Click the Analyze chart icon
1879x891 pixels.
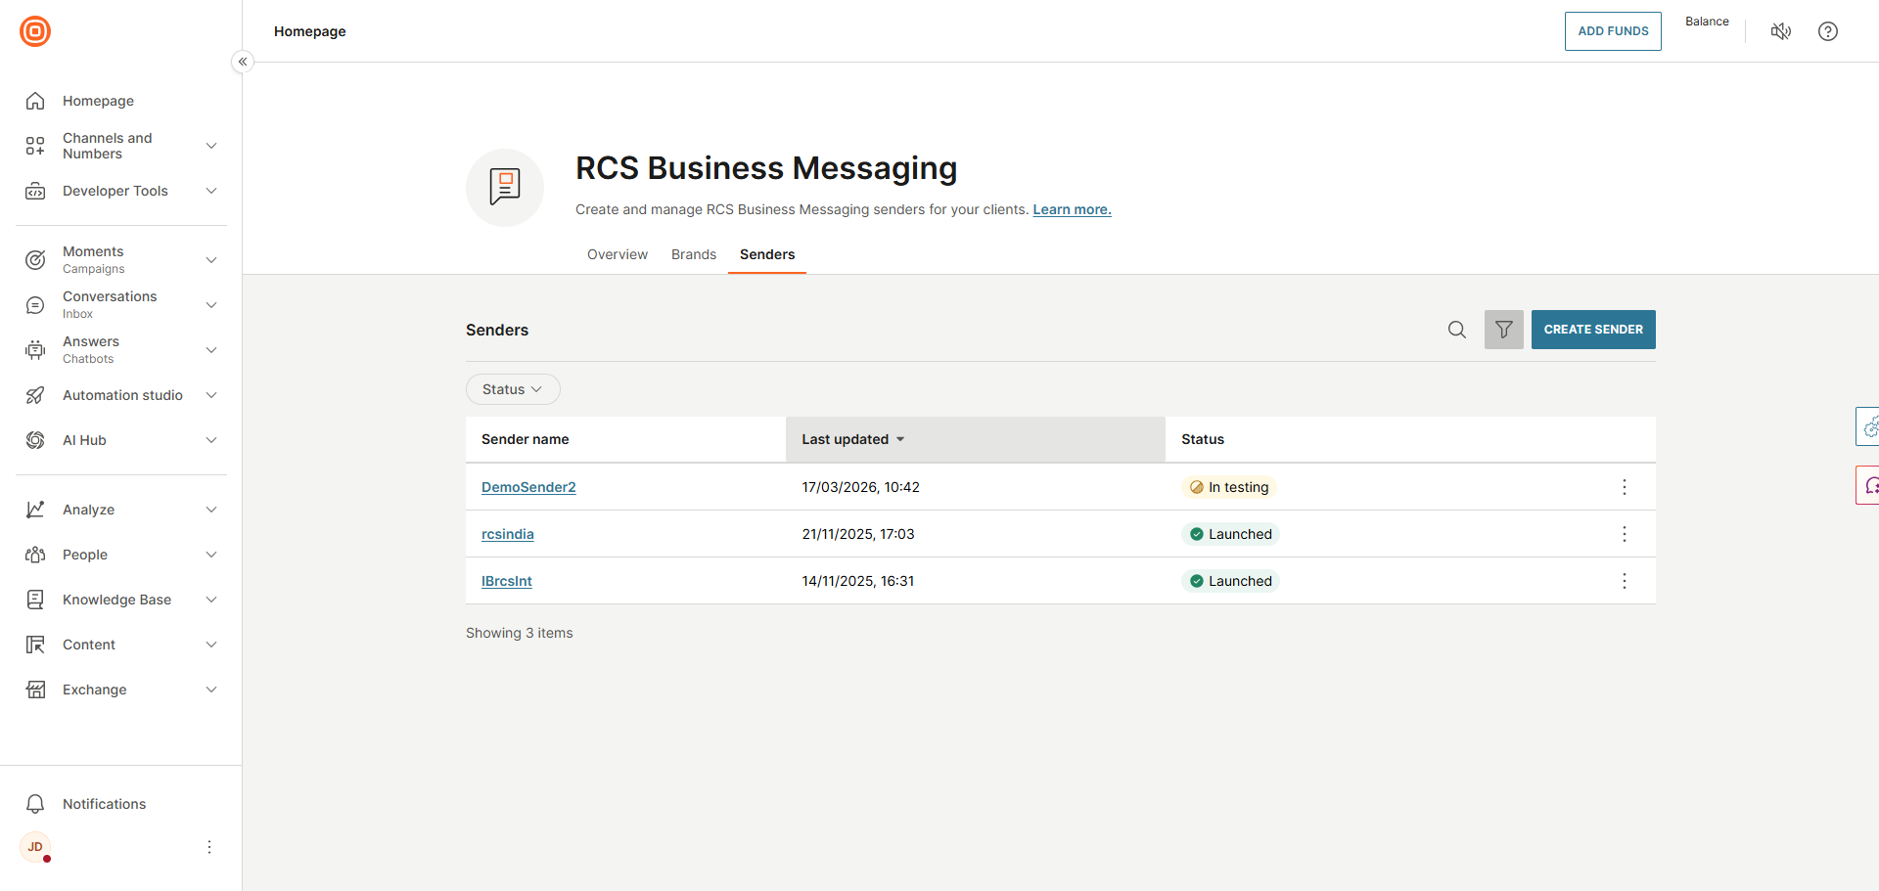pyautogui.click(x=35, y=509)
